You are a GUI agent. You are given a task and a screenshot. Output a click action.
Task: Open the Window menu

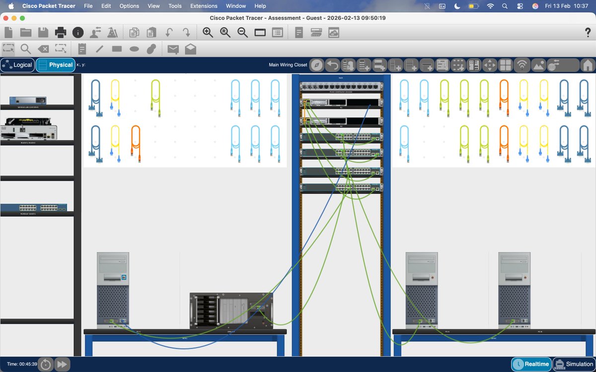coord(236,6)
